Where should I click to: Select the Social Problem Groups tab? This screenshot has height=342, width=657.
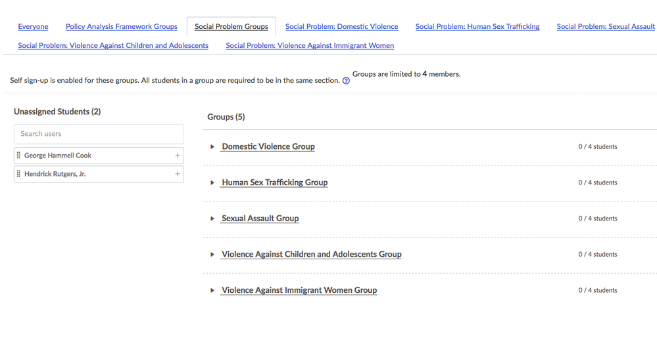pos(231,27)
